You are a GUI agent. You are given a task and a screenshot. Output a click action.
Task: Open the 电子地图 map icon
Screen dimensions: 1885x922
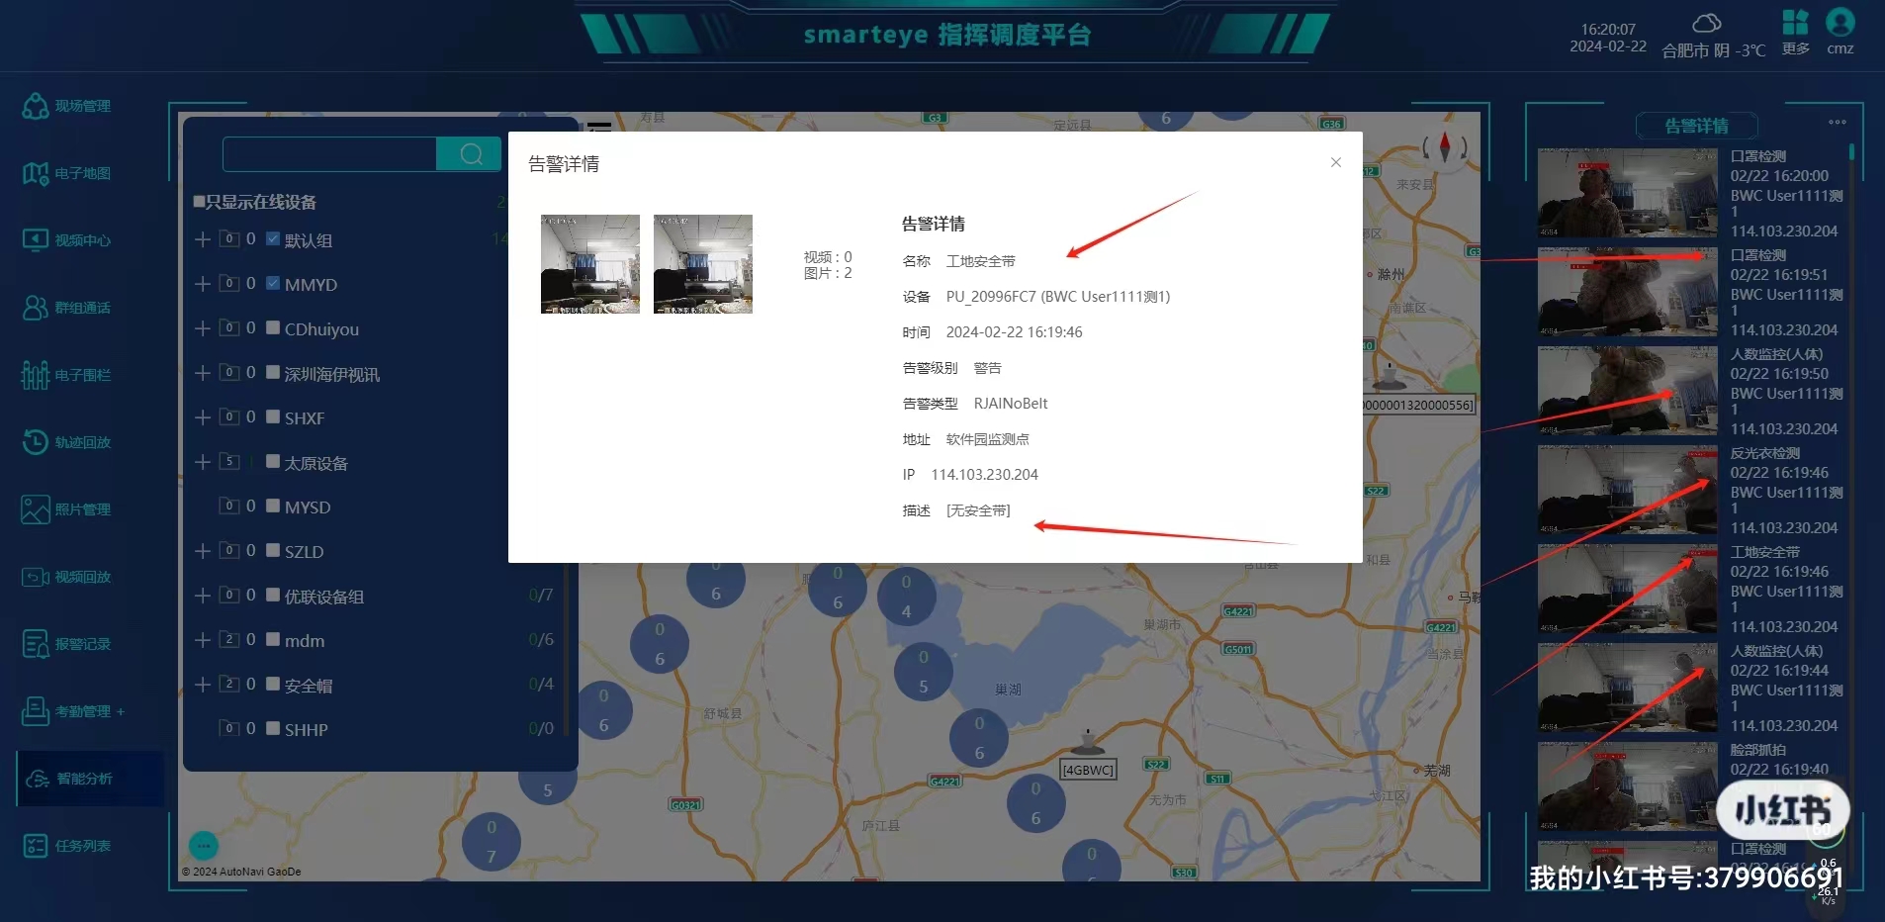36,173
